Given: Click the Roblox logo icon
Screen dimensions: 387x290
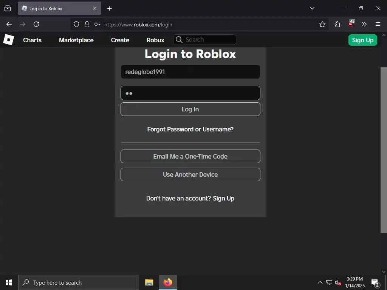Looking at the screenshot, I should [8, 40].
